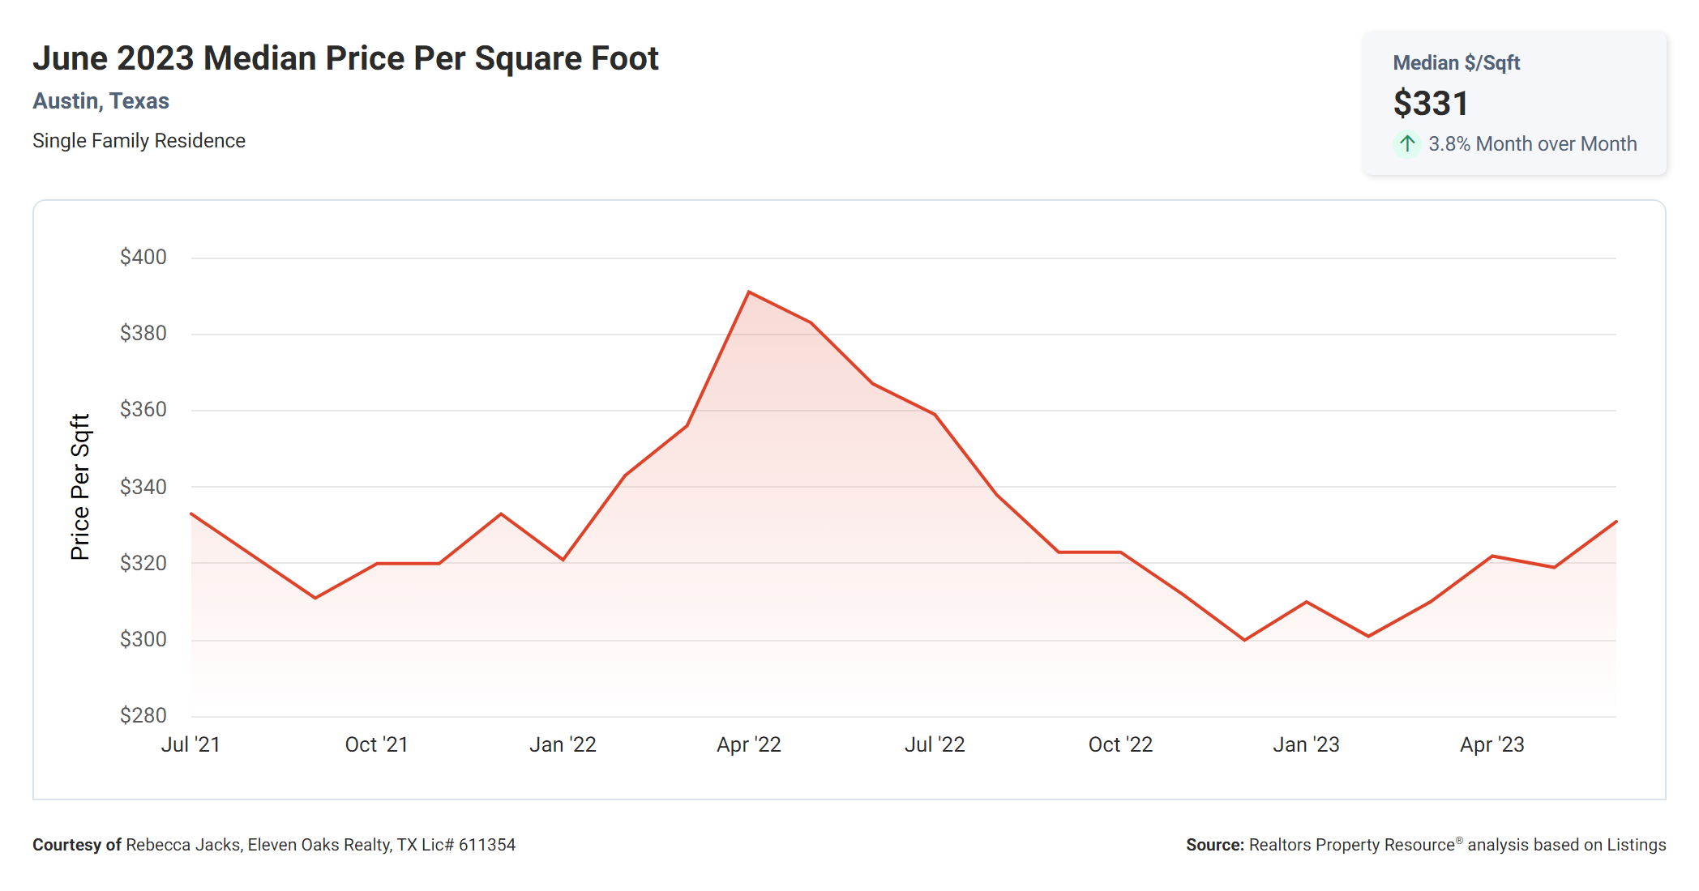The image size is (1699, 891).
Task: Click the Jan '23 x-axis label
Action: click(1306, 744)
